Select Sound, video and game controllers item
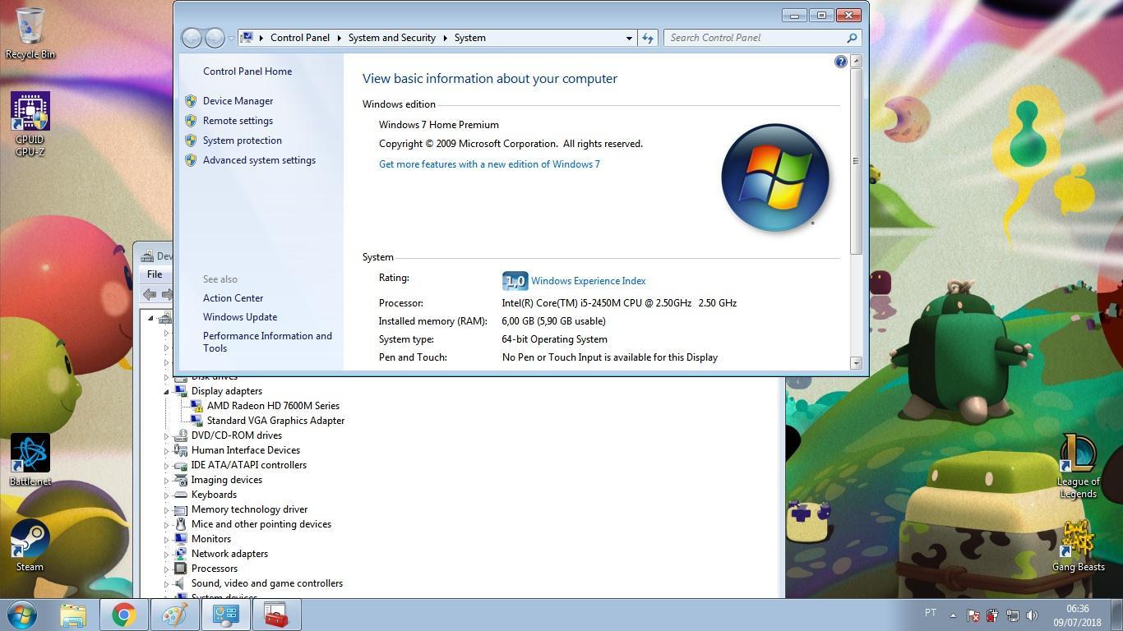1123x631 pixels. click(x=267, y=583)
